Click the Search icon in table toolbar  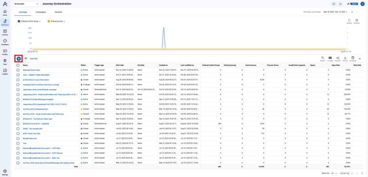tap(323, 59)
